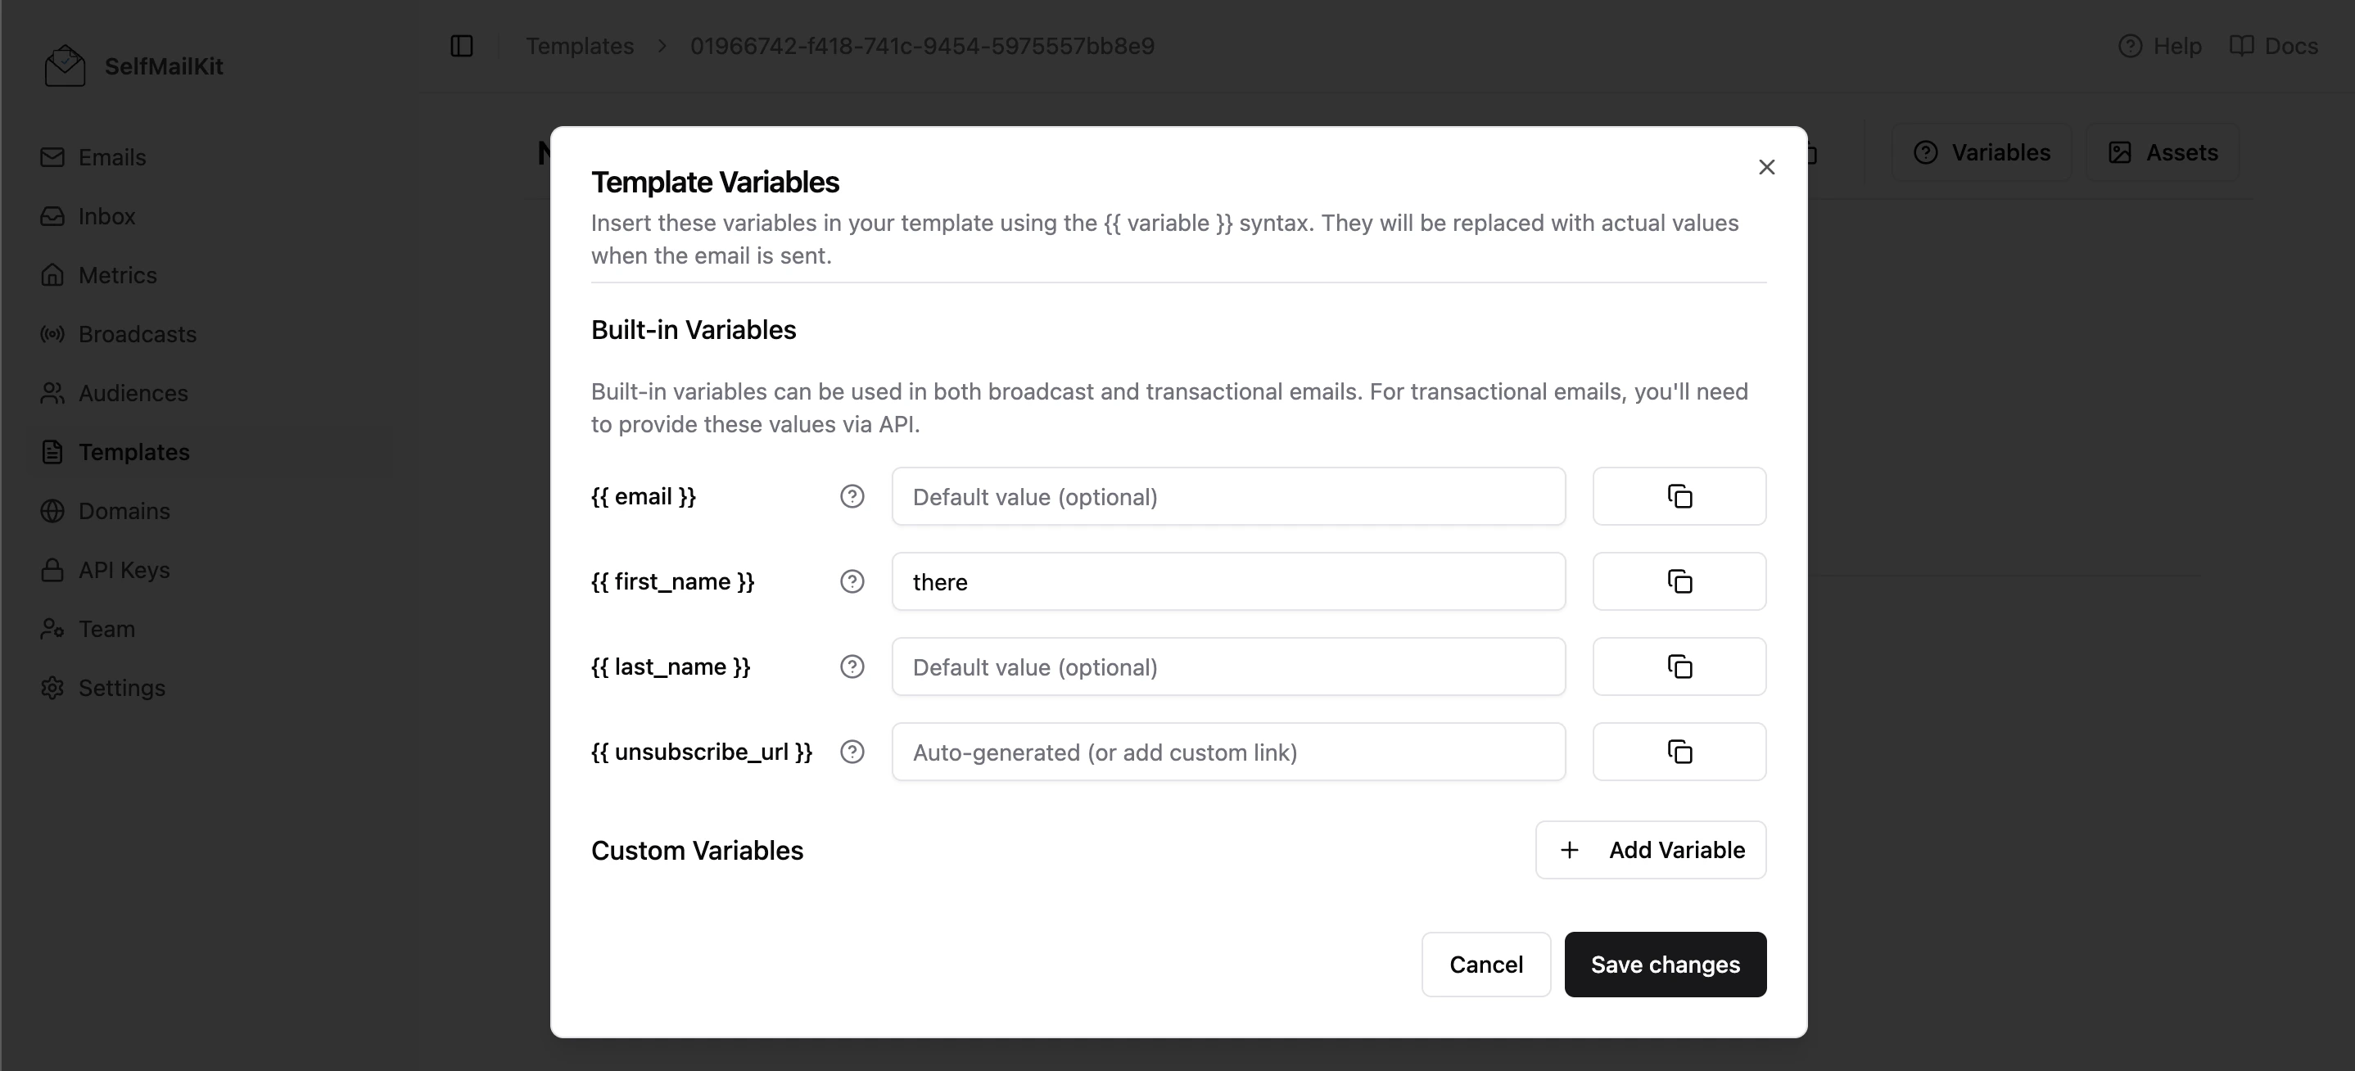Edit the first_name default value 'there'
2355x1071 pixels.
coord(1227,581)
